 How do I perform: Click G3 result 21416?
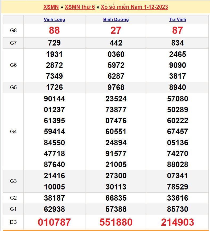(54, 176)
